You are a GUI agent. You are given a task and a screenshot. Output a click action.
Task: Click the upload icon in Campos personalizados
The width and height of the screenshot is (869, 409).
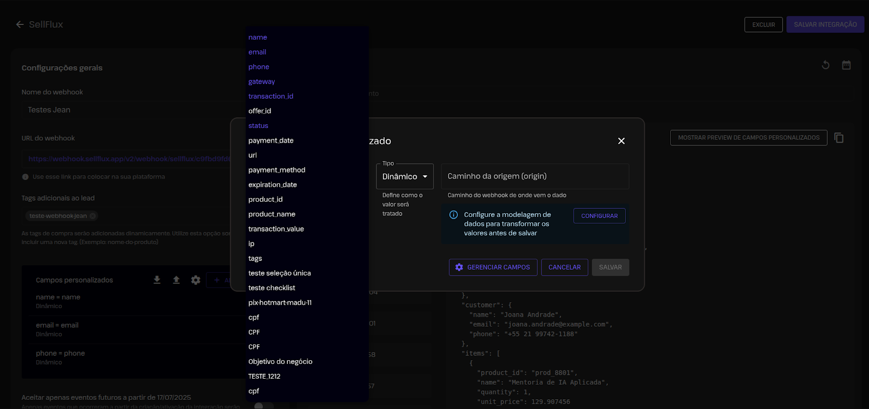176,280
